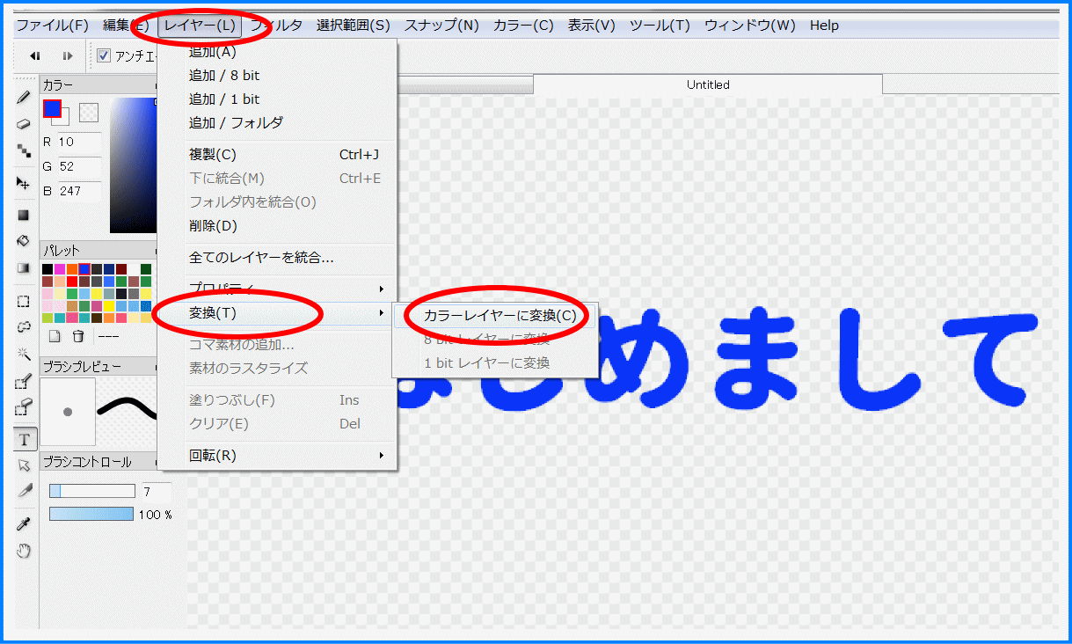Choose カラーレイヤーに変換(C) from submenu
Screen dimensions: 1072x644
500,315
